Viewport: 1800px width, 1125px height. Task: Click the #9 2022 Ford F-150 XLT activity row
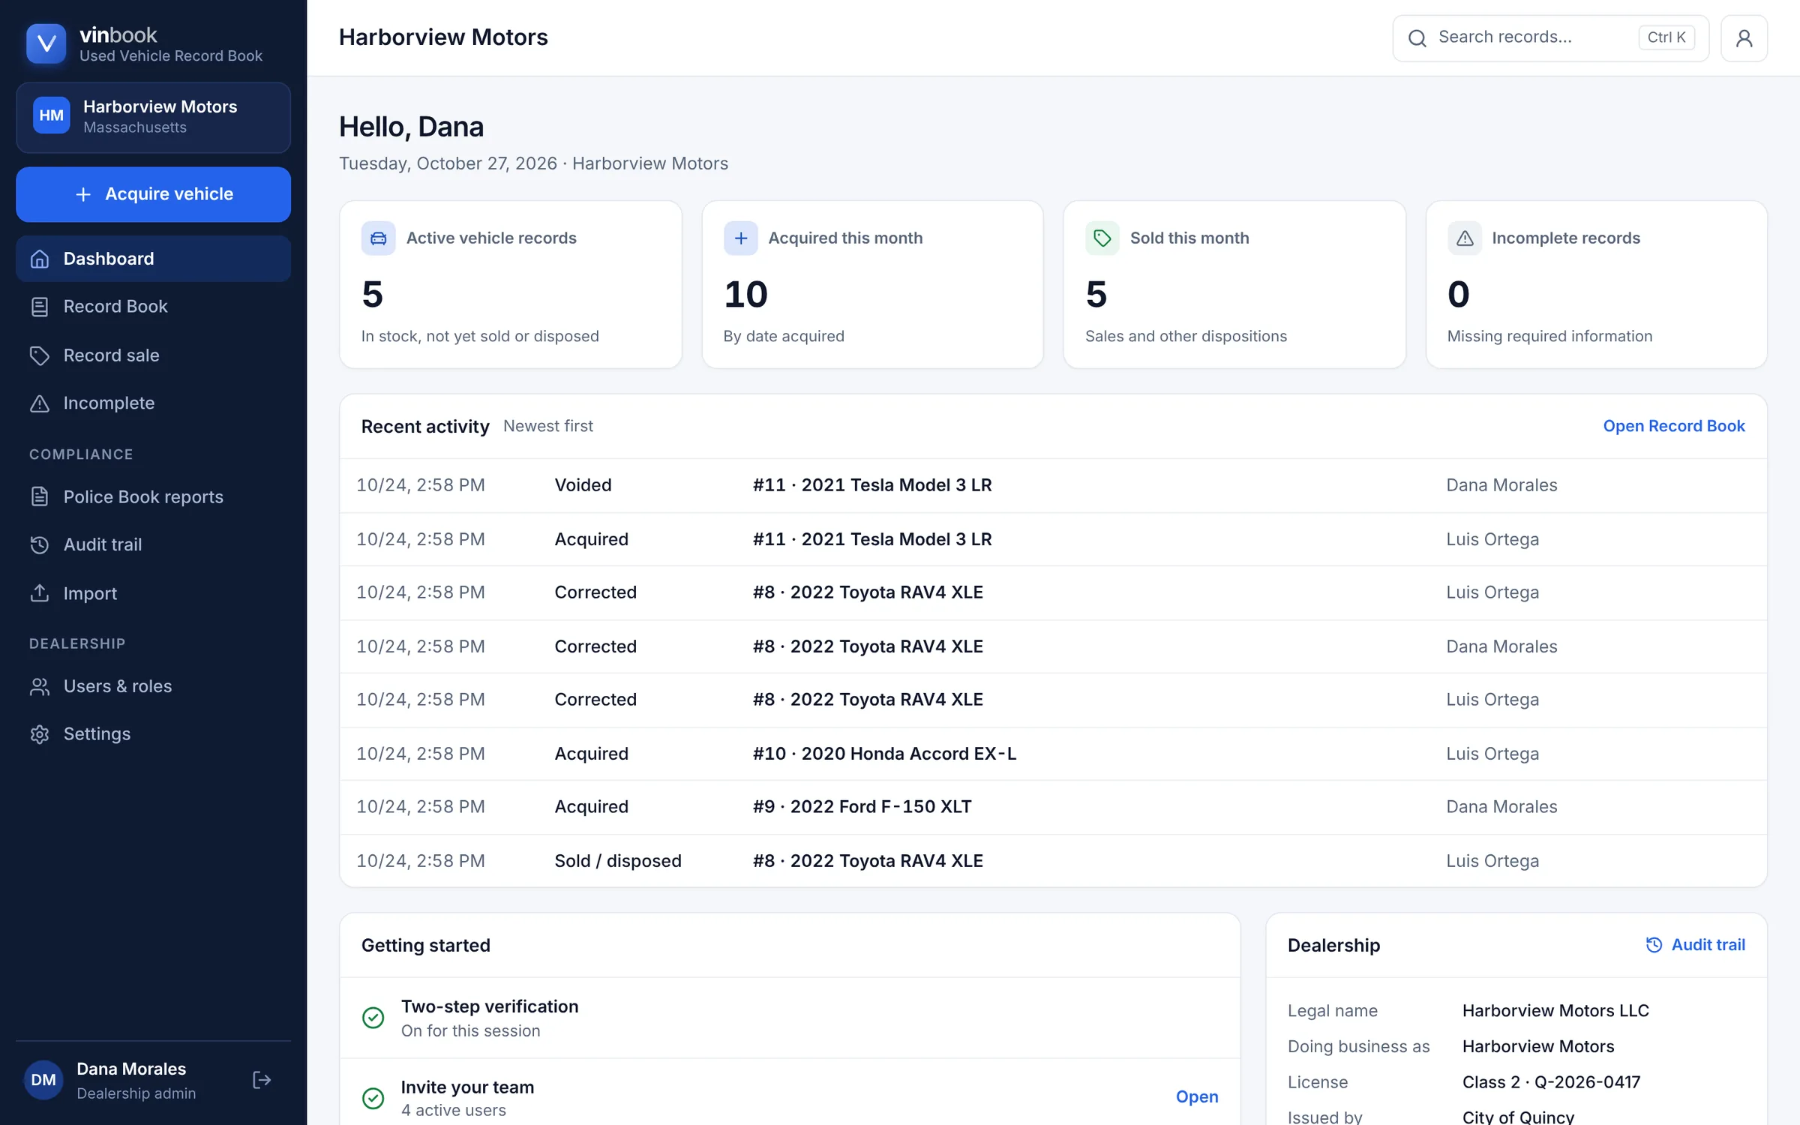pos(1053,807)
